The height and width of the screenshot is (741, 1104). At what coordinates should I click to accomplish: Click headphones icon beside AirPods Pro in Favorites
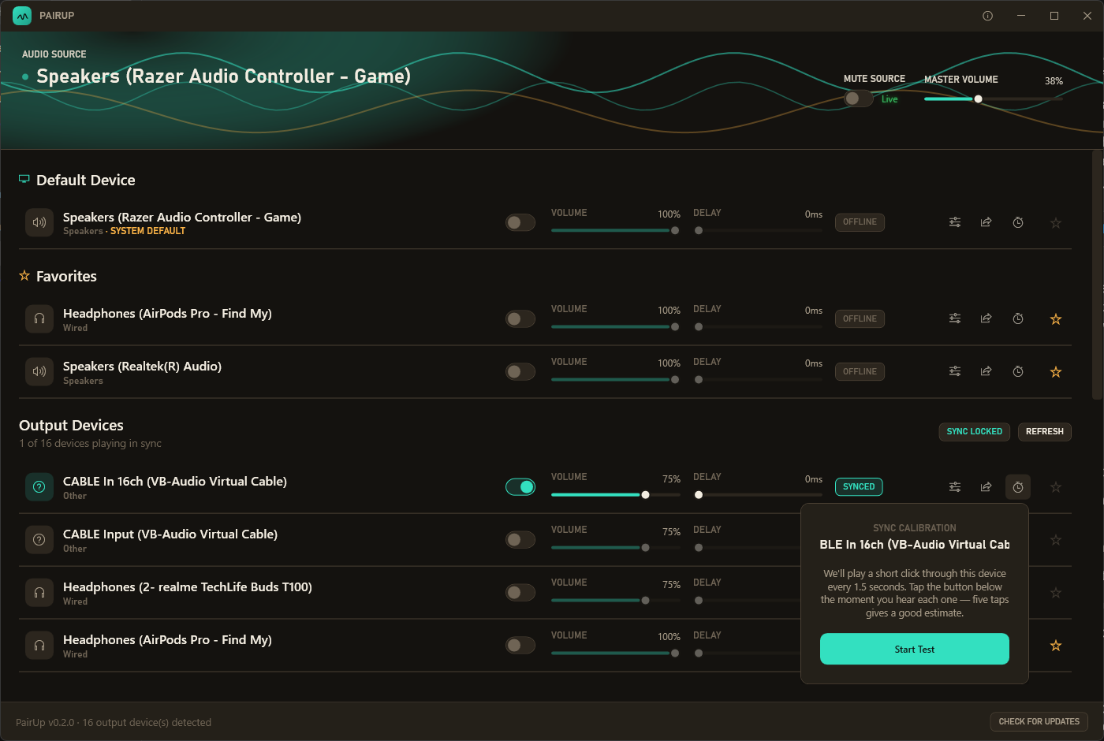[x=39, y=318]
